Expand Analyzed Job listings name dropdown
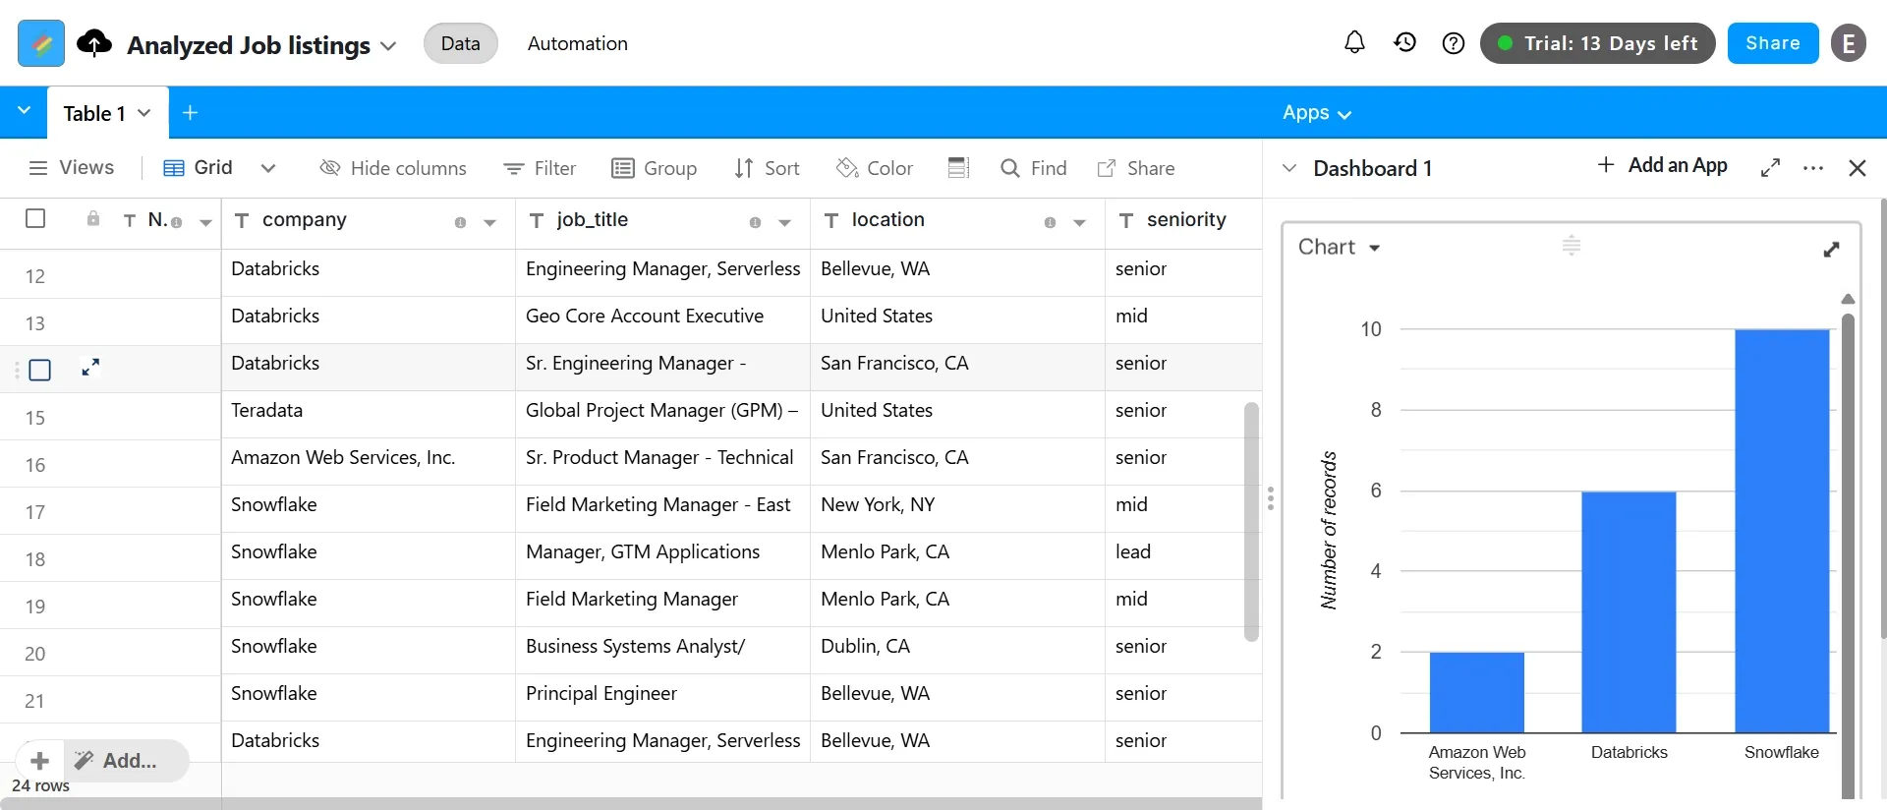The width and height of the screenshot is (1887, 810). (x=388, y=46)
